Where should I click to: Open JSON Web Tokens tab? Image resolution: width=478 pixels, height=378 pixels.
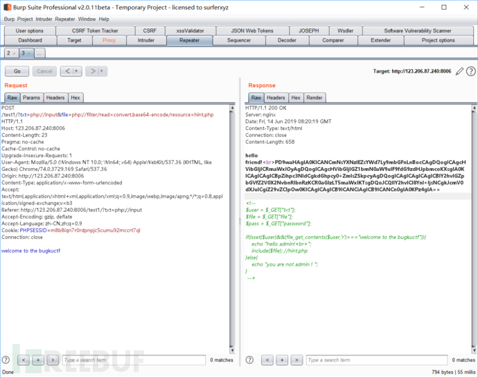[252, 30]
